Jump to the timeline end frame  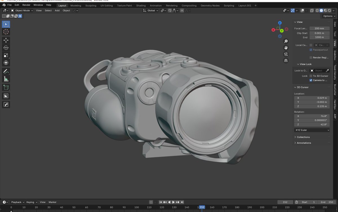click(182, 202)
